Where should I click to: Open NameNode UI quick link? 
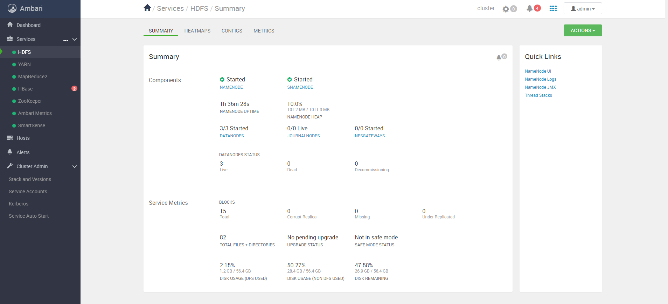538,71
